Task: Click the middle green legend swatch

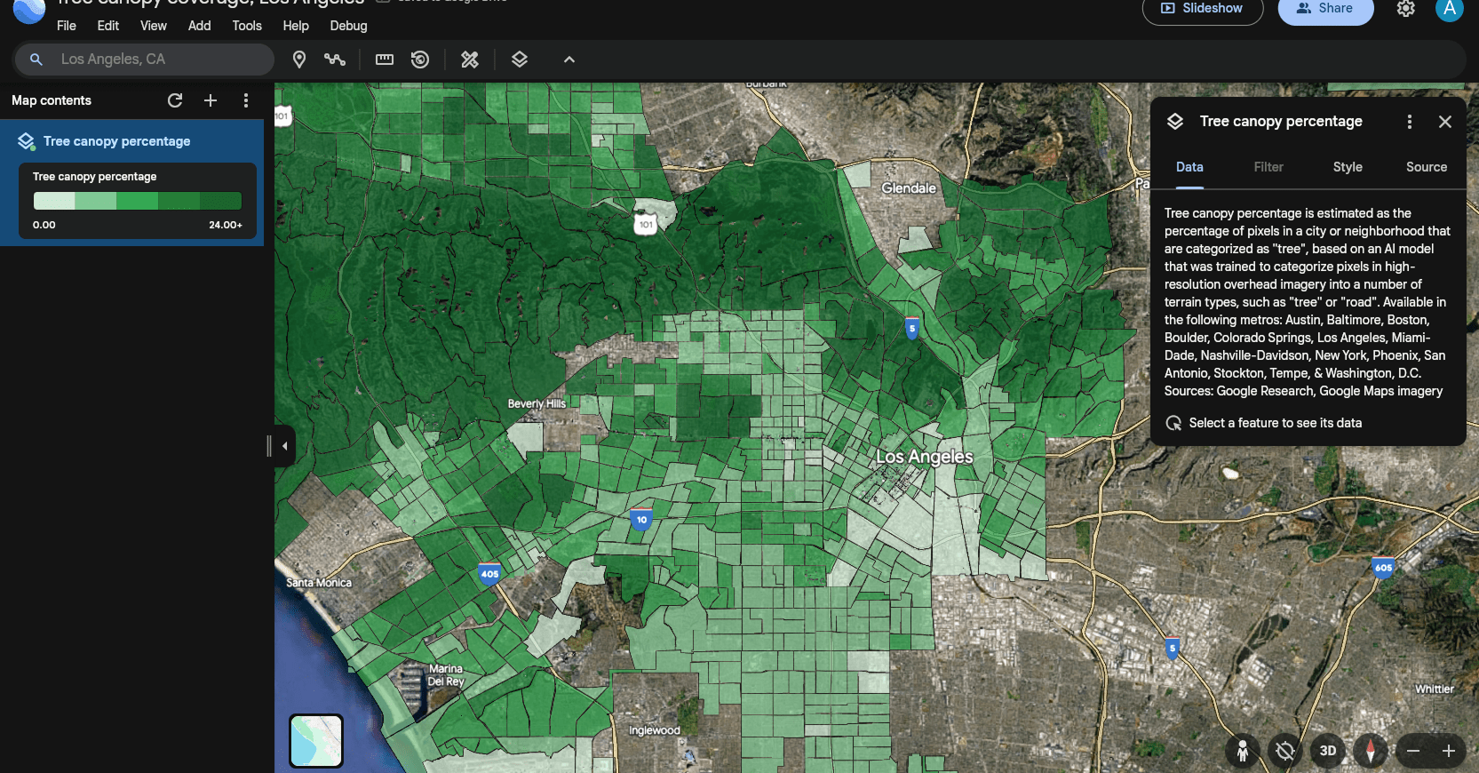Action: (x=138, y=201)
